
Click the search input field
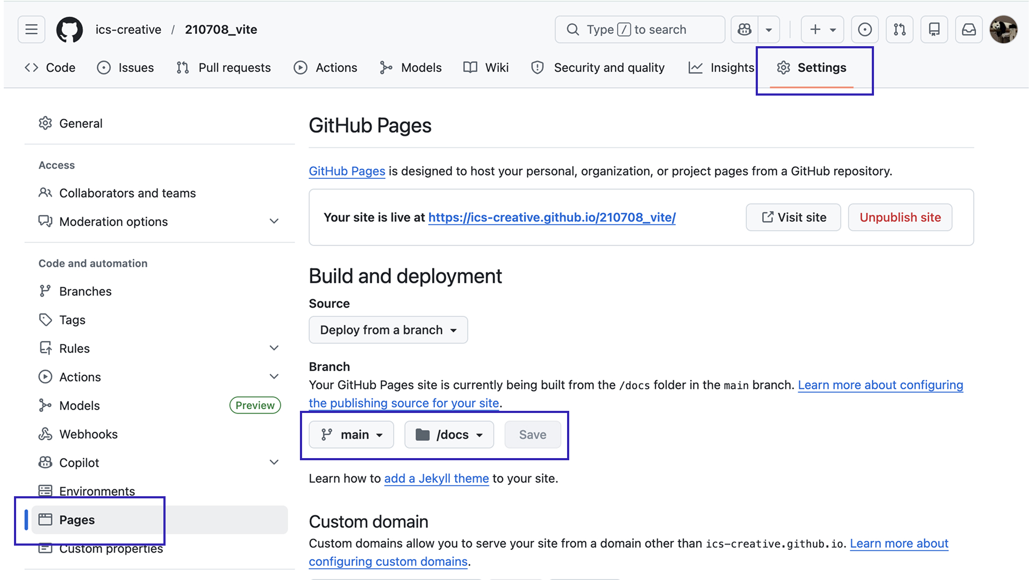(x=640, y=30)
